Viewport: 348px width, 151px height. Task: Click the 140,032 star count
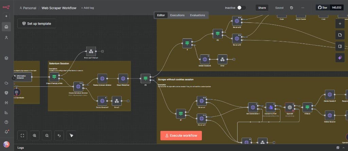(x=336, y=7)
